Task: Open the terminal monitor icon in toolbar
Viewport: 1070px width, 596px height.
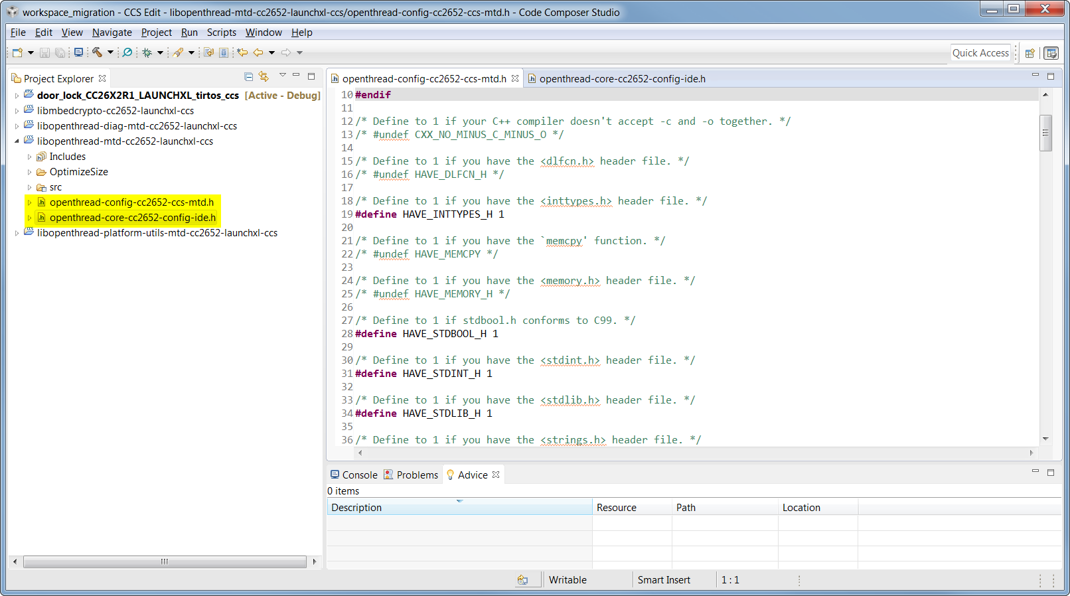Action: [78, 52]
